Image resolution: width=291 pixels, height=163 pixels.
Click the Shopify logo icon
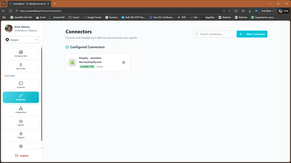pyautogui.click(x=72, y=62)
